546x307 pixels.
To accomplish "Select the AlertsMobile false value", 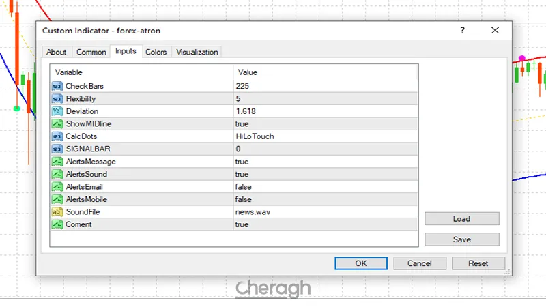I will [x=244, y=199].
